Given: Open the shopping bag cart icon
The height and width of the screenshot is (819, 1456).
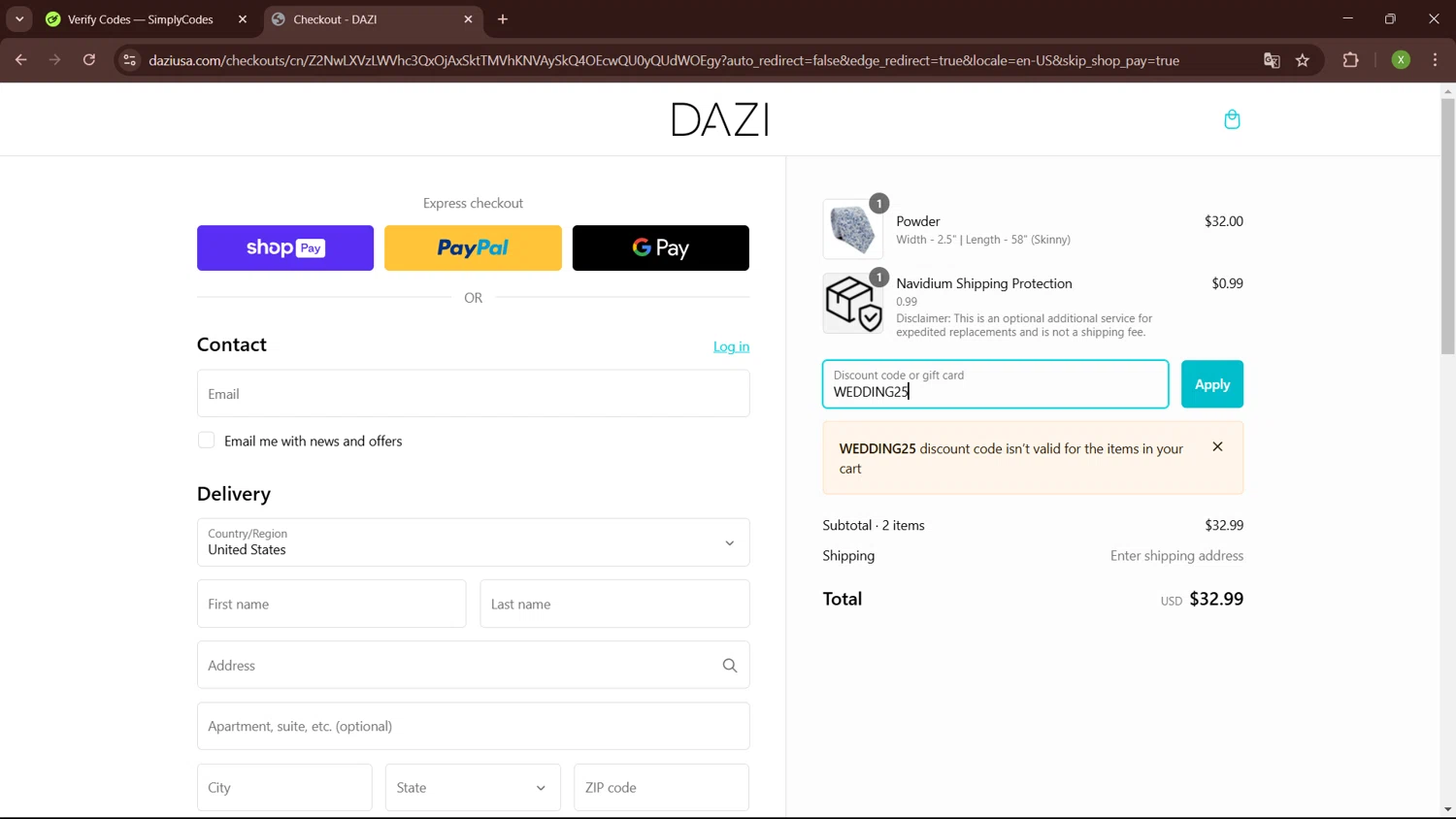Looking at the screenshot, I should 1232,119.
